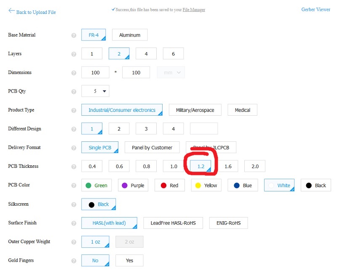Screen dimensions: 337x273
Task: Select 2 oz outer copper weight
Action: point(129,242)
